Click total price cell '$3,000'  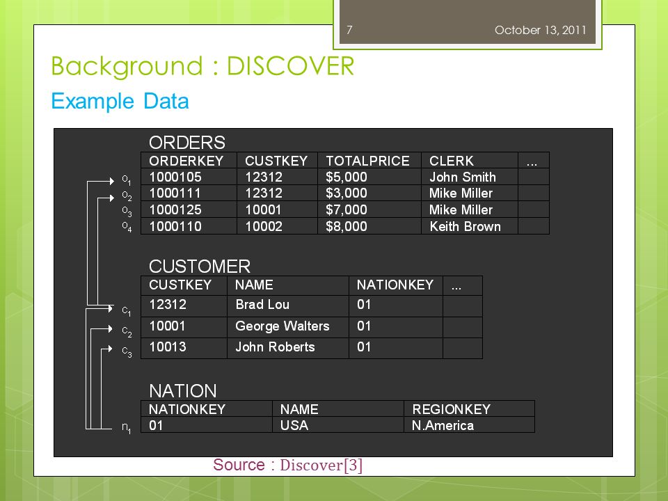347,193
